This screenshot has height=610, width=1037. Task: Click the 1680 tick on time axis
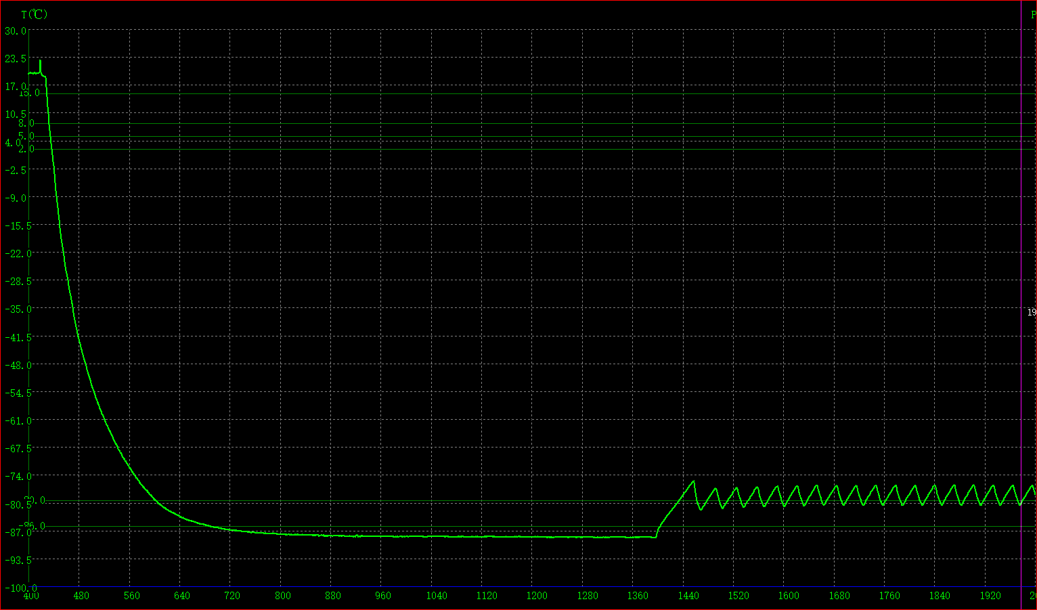[x=839, y=596]
